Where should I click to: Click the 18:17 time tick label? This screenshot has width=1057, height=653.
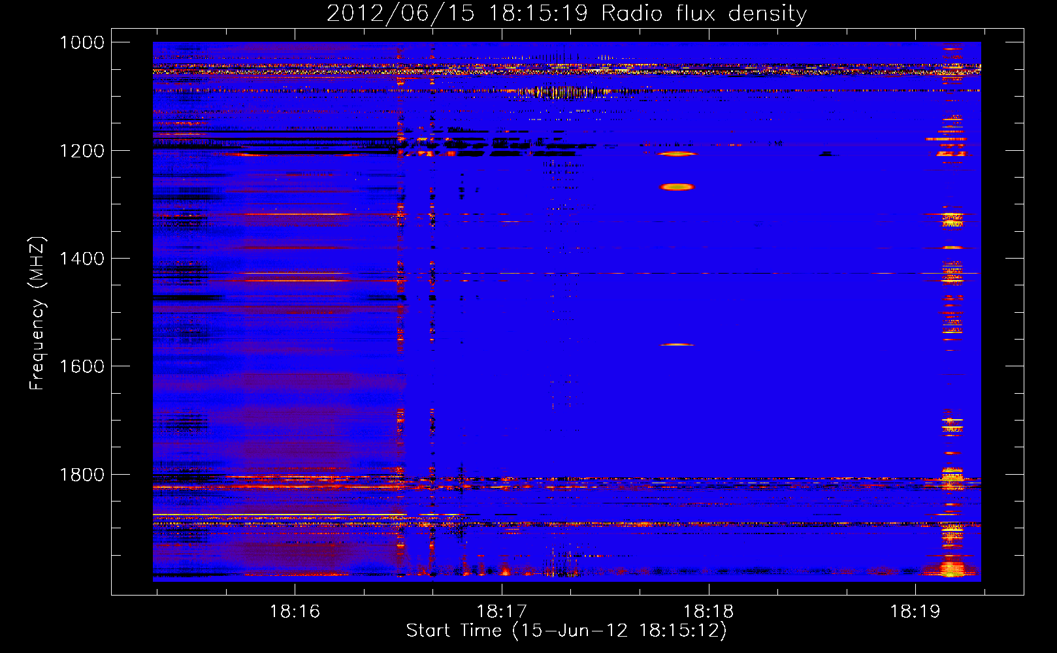(502, 611)
